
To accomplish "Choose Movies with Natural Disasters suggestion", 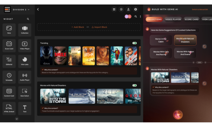I will click(x=185, y=40).
